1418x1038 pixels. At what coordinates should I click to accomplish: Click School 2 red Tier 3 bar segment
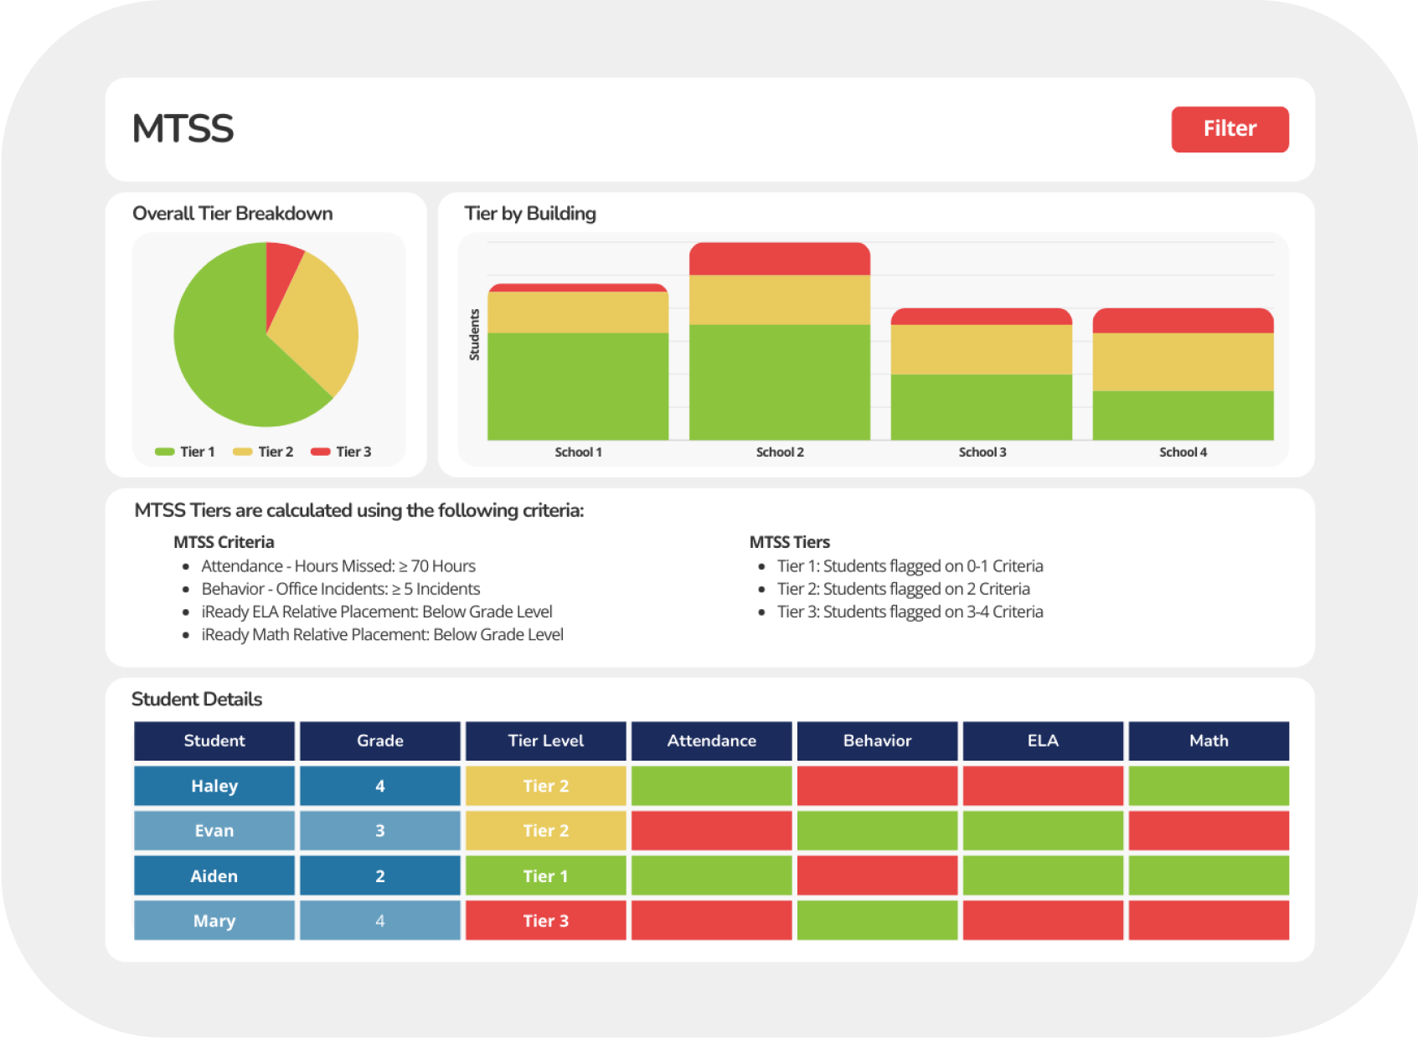coord(779,260)
